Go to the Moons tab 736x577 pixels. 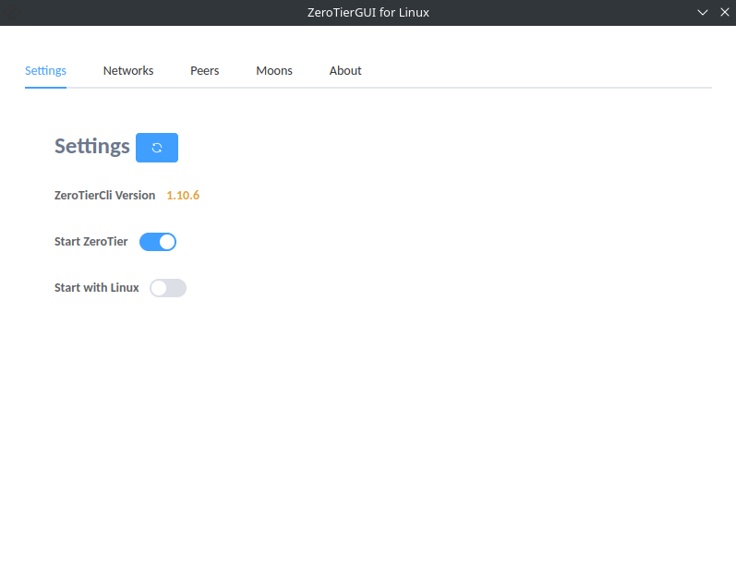274,70
